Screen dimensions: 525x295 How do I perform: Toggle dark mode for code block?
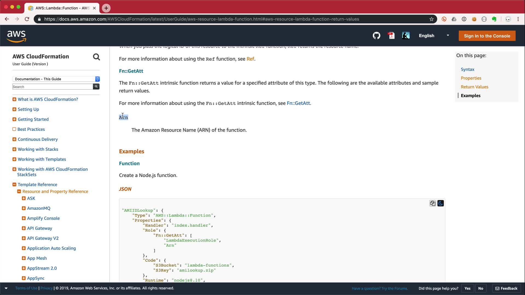441,203
